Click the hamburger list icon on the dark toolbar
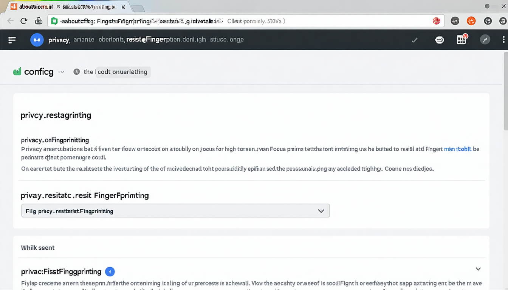The height and width of the screenshot is (290, 508). 12,39
